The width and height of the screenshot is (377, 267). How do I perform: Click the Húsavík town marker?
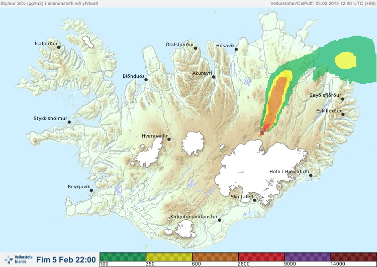[x=236, y=49]
